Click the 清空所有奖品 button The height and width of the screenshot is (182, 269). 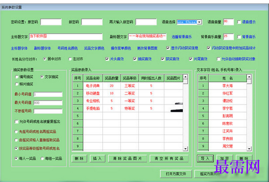pyautogui.click(x=169, y=159)
